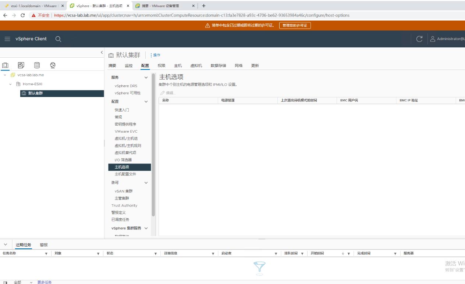
Task: Collapse the 服务 section in sidebar
Action: pos(146,78)
